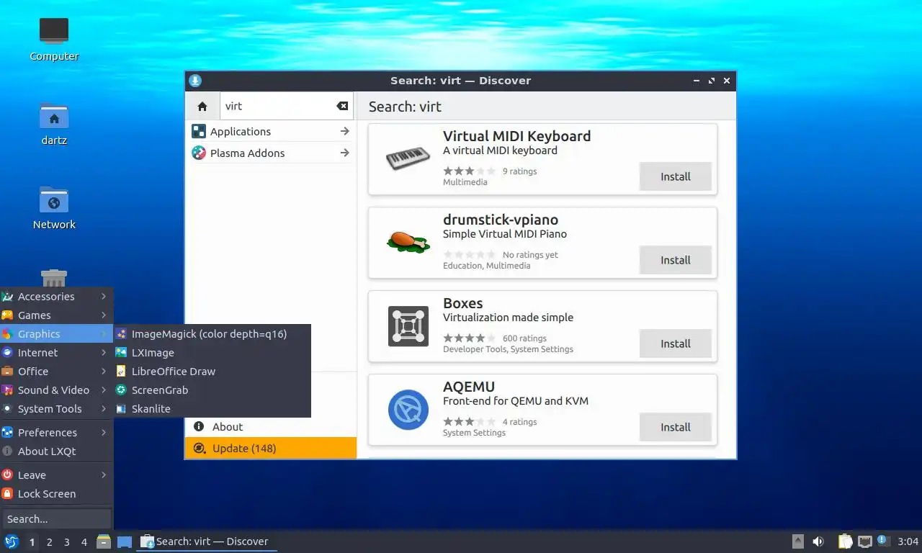Open the update notifier tray icon

tap(882, 541)
